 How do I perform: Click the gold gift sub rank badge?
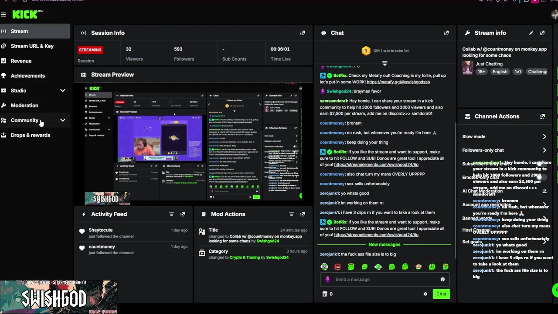tap(366, 51)
